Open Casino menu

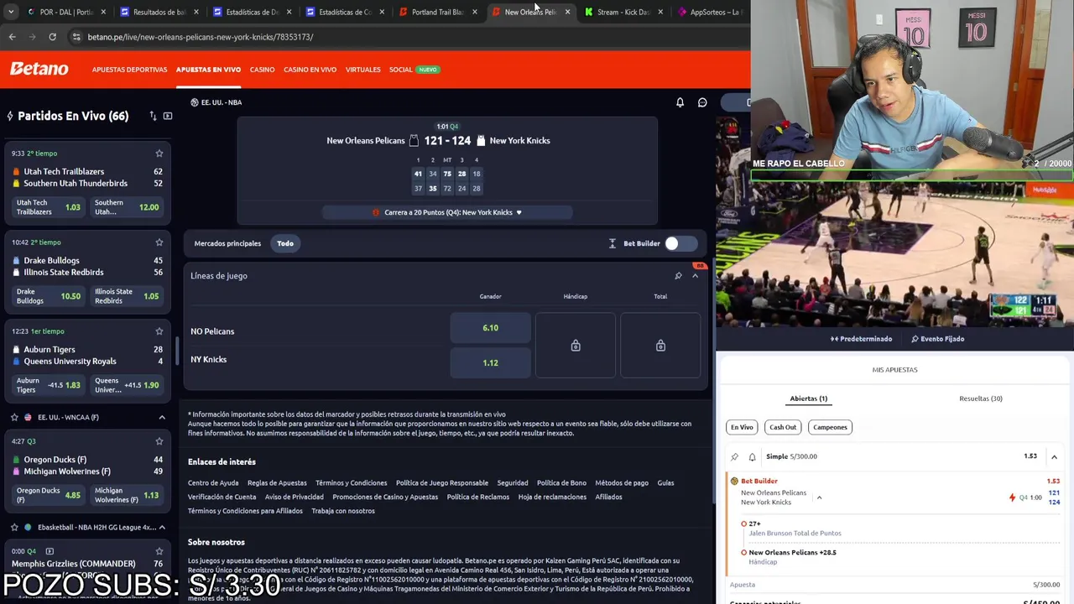pyautogui.click(x=262, y=70)
